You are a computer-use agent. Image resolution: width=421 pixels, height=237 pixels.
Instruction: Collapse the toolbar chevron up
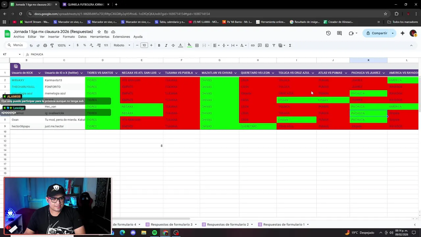pos(411,45)
